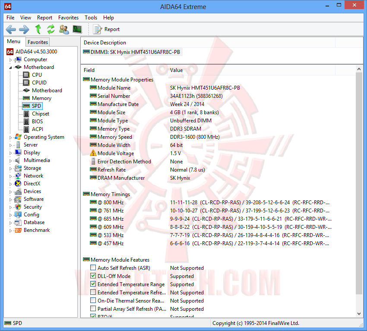Click the DirectX yellow X icon
Screen dimensions: 367x331
click(x=18, y=184)
